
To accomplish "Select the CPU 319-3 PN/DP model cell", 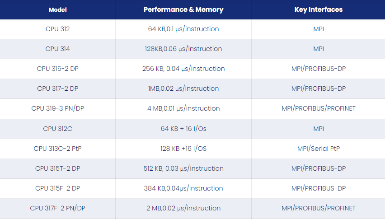I will click(x=58, y=108).
